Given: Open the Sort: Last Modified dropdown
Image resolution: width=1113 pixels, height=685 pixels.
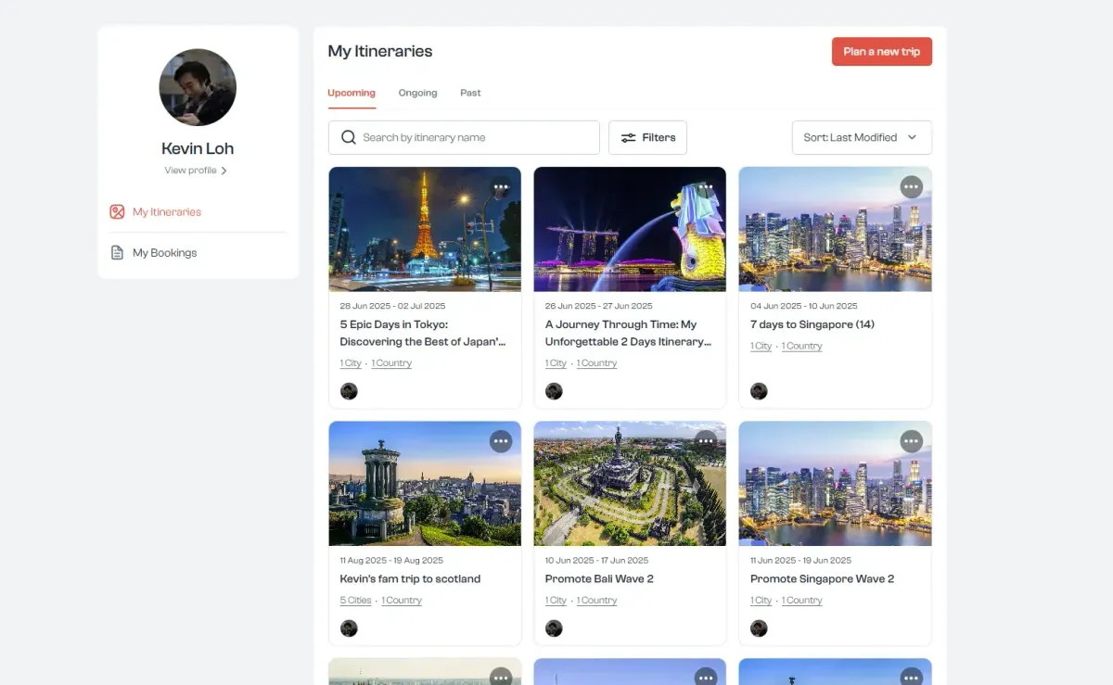Looking at the screenshot, I should pyautogui.click(x=862, y=137).
